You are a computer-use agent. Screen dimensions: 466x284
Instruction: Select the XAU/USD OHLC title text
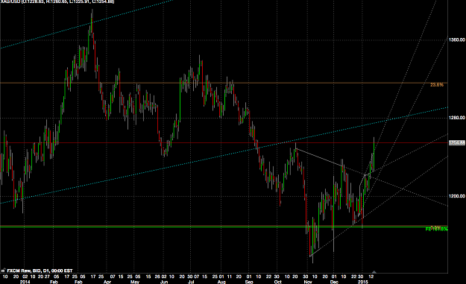coord(57,1)
